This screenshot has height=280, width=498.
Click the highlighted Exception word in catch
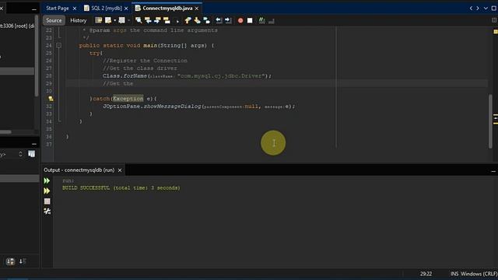[x=128, y=99]
